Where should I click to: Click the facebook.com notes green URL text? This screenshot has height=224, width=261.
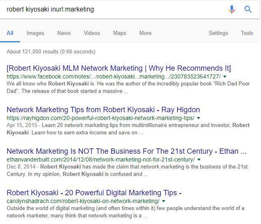113,76
